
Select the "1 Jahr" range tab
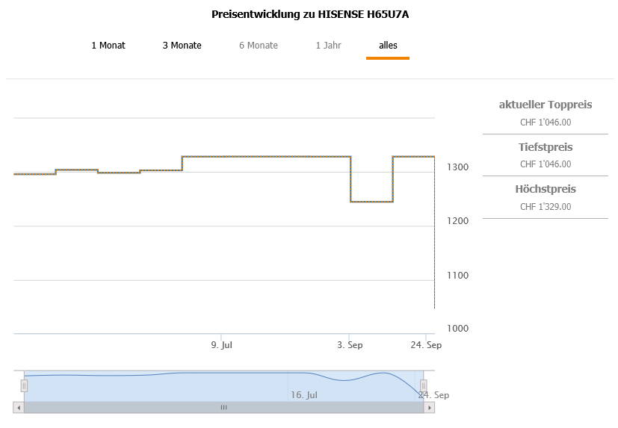point(328,46)
